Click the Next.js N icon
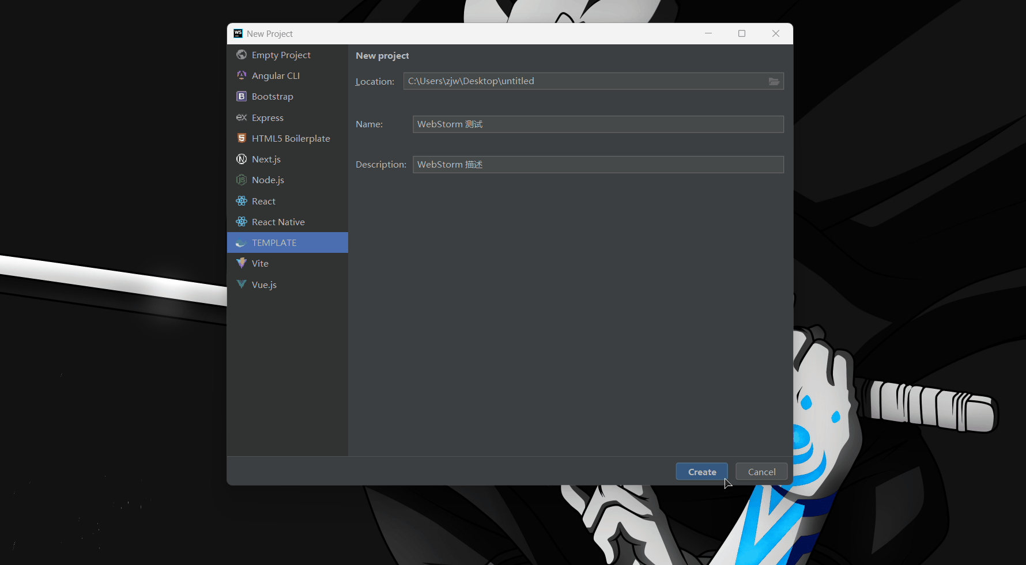 (x=242, y=159)
